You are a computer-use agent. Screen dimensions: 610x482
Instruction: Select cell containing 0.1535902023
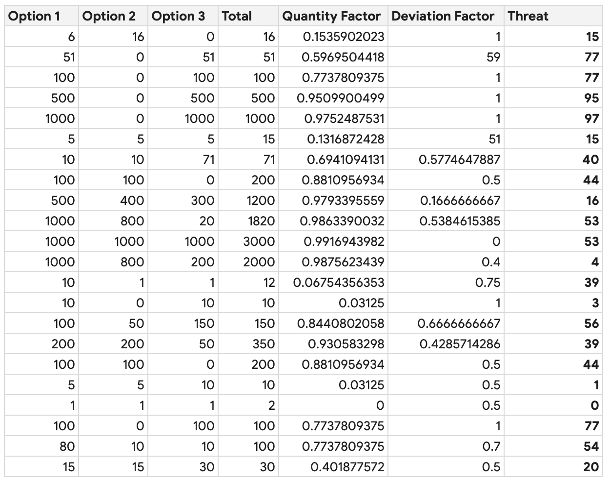[344, 37]
